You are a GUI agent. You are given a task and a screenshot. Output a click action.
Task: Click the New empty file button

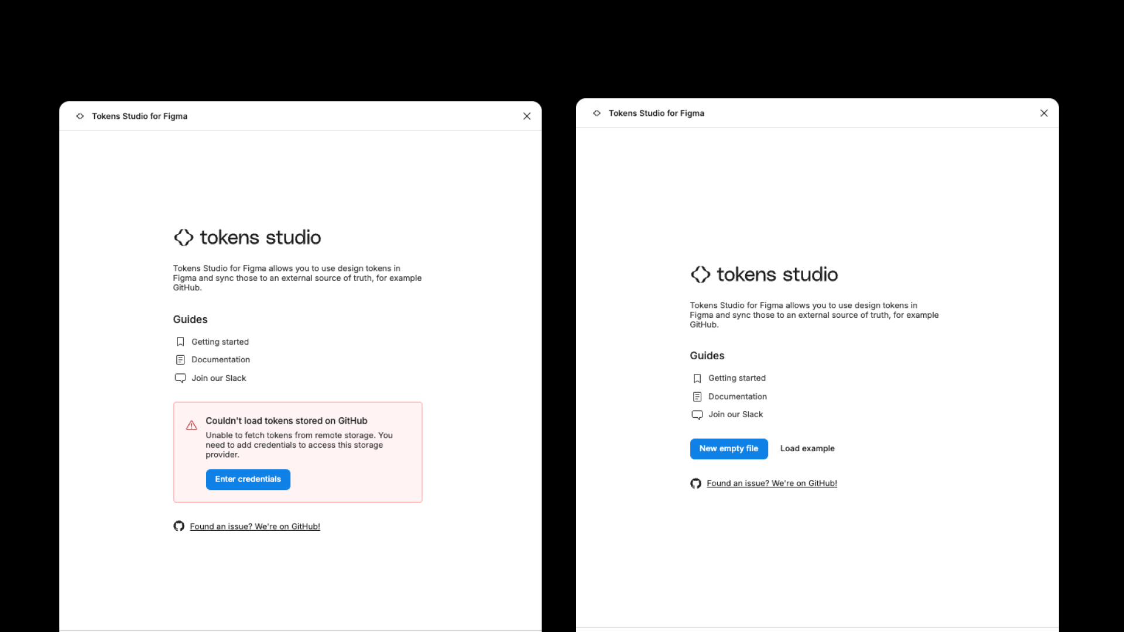[x=728, y=449]
